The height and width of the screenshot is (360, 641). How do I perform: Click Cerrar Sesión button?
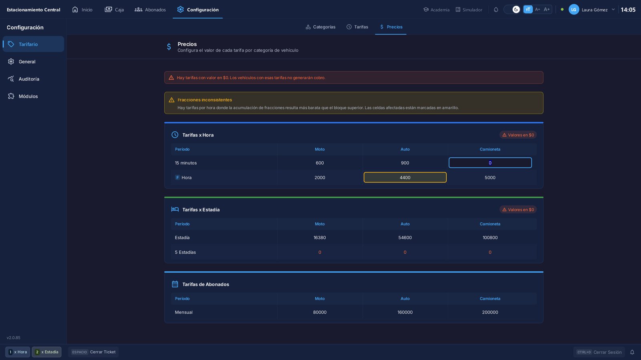tap(599, 352)
